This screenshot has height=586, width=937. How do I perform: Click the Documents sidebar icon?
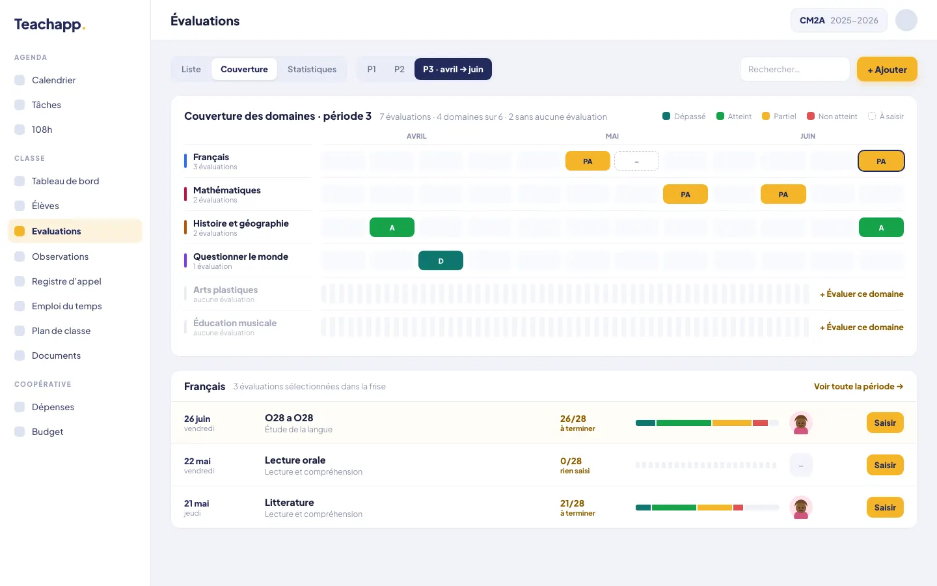(x=20, y=356)
